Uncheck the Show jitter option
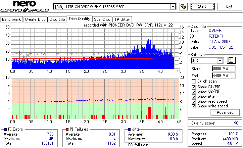243x148 pixels. pyautogui.click(x=194, y=96)
